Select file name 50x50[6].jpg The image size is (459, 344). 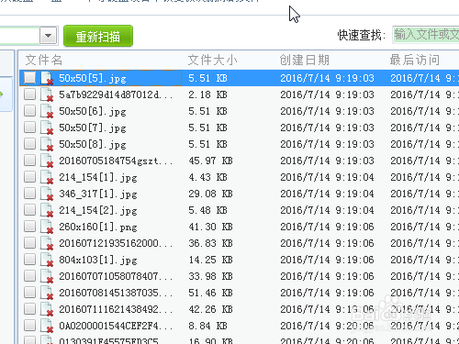point(93,111)
